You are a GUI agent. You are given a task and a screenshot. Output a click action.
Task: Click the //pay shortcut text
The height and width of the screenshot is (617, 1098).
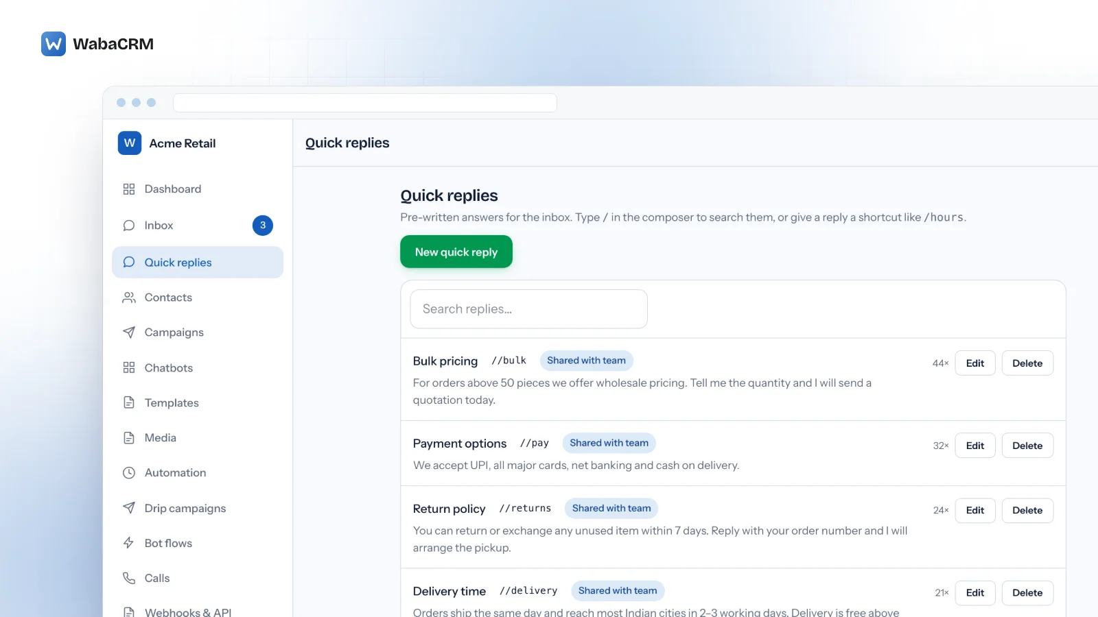coord(535,443)
